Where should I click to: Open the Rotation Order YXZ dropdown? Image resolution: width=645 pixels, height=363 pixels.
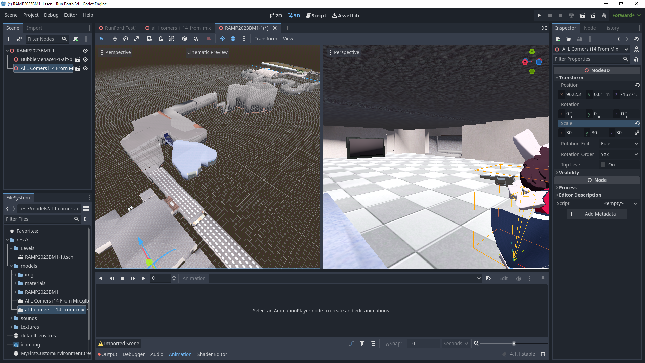pos(619,154)
